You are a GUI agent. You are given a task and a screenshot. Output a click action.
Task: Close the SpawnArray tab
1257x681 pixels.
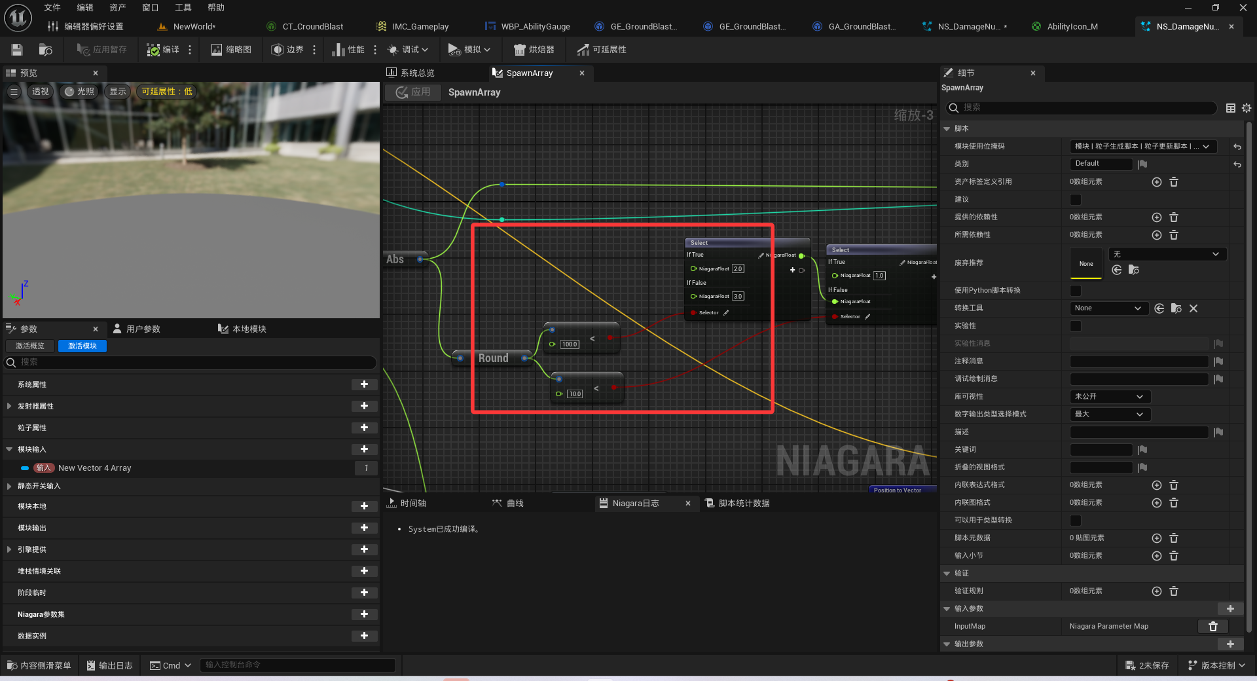click(581, 73)
